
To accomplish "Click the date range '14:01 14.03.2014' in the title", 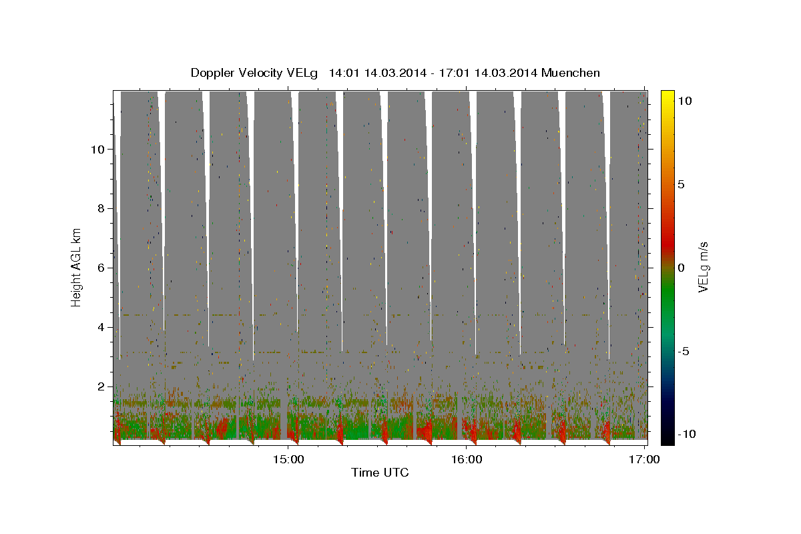I will click(376, 73).
